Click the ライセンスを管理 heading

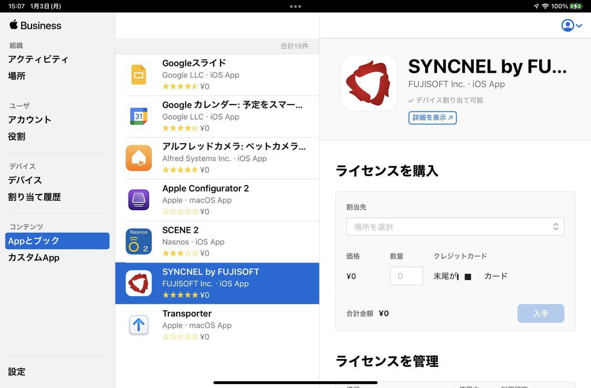387,361
